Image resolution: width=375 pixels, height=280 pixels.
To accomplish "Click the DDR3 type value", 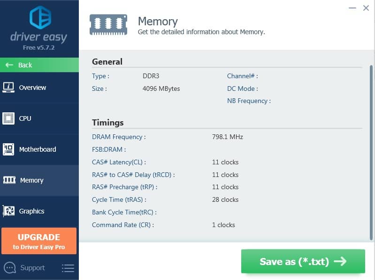I will pyautogui.click(x=151, y=76).
